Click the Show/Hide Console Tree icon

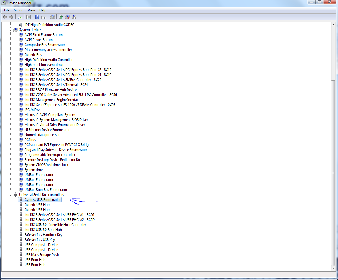pos(20,17)
